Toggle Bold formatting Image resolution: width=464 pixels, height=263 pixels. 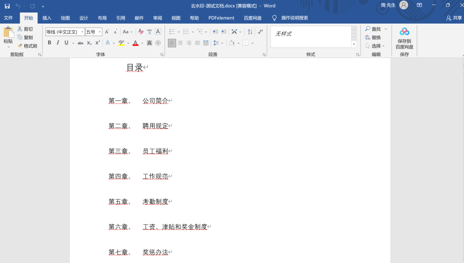click(49, 43)
